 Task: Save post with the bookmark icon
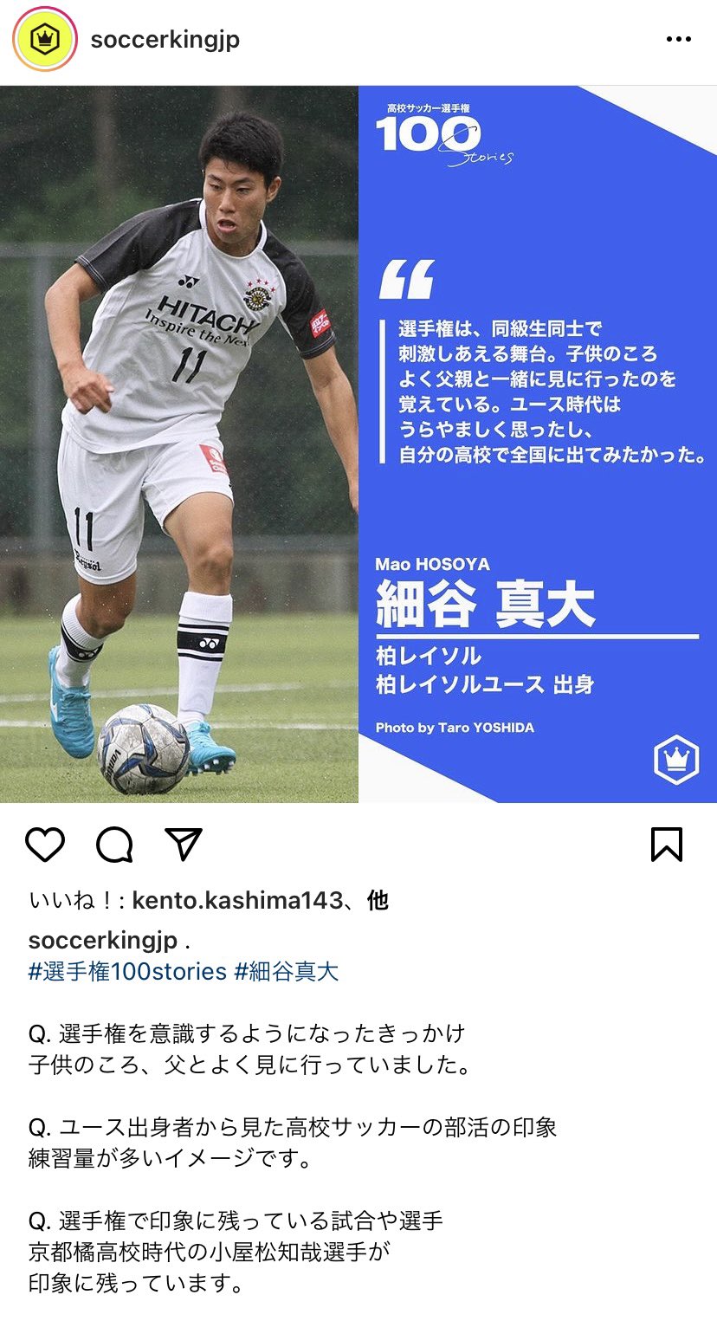(x=666, y=844)
